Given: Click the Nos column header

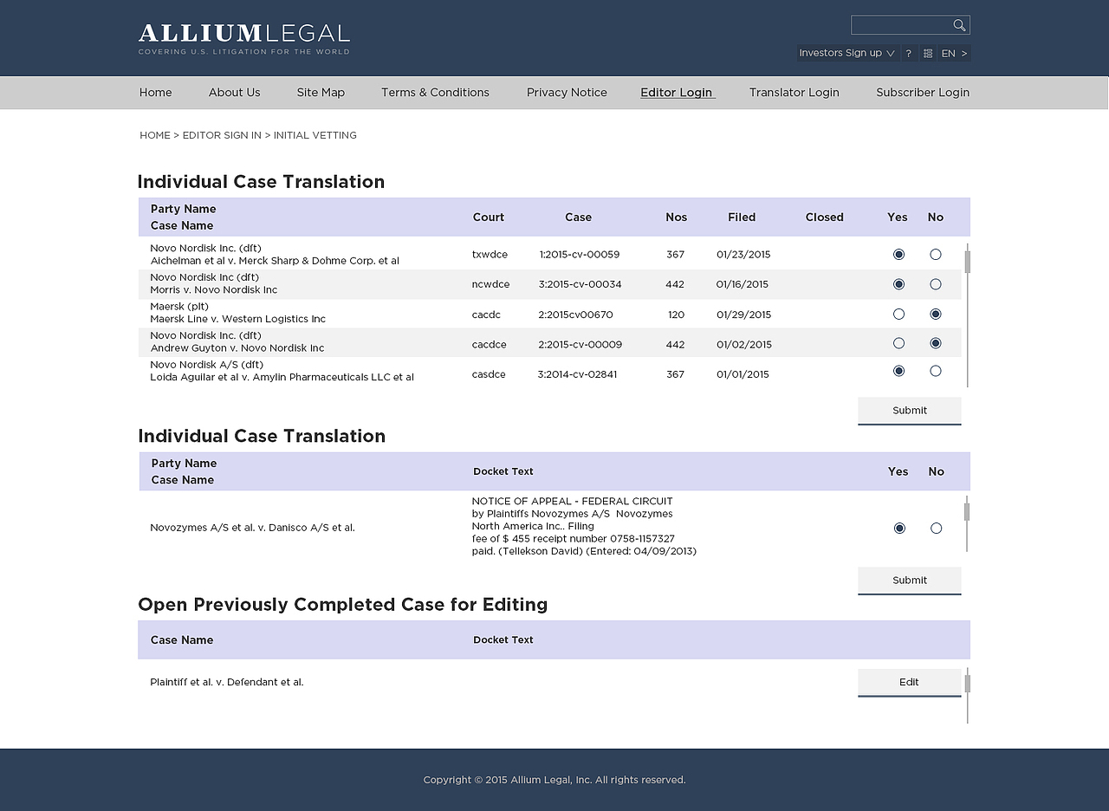Looking at the screenshot, I should click(677, 217).
